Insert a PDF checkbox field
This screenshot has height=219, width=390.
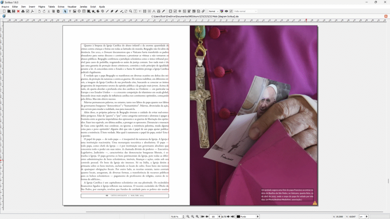coord(175,11)
